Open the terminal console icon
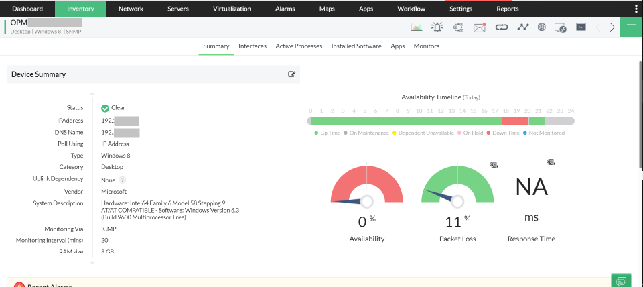The width and height of the screenshot is (643, 287). (x=581, y=27)
